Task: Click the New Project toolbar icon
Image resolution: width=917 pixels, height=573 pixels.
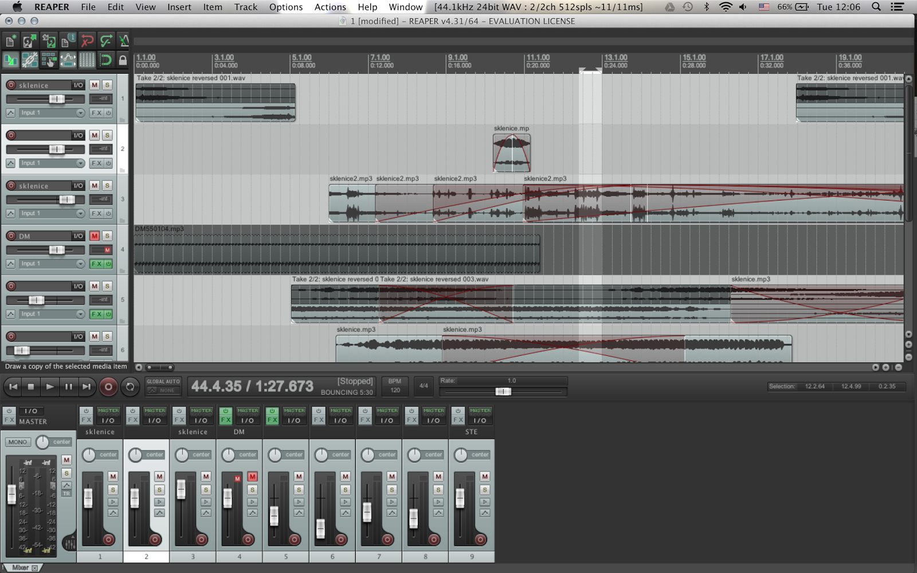Action: (x=10, y=41)
